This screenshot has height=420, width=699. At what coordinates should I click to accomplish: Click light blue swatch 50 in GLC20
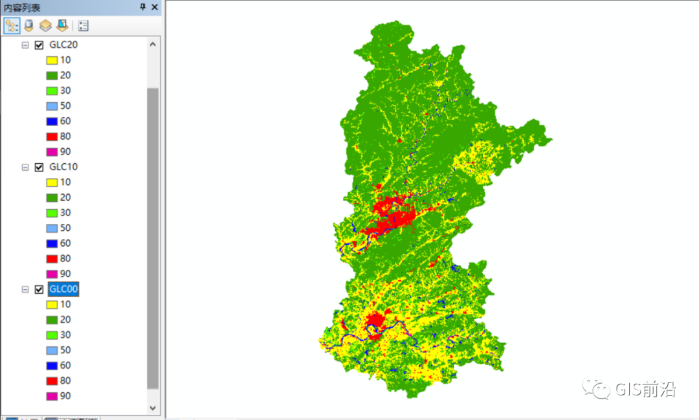tap(52, 106)
